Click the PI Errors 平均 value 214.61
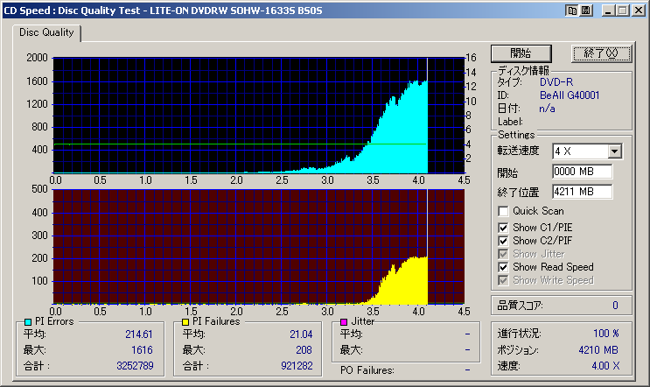Image resolution: width=650 pixels, height=387 pixels. [x=139, y=334]
